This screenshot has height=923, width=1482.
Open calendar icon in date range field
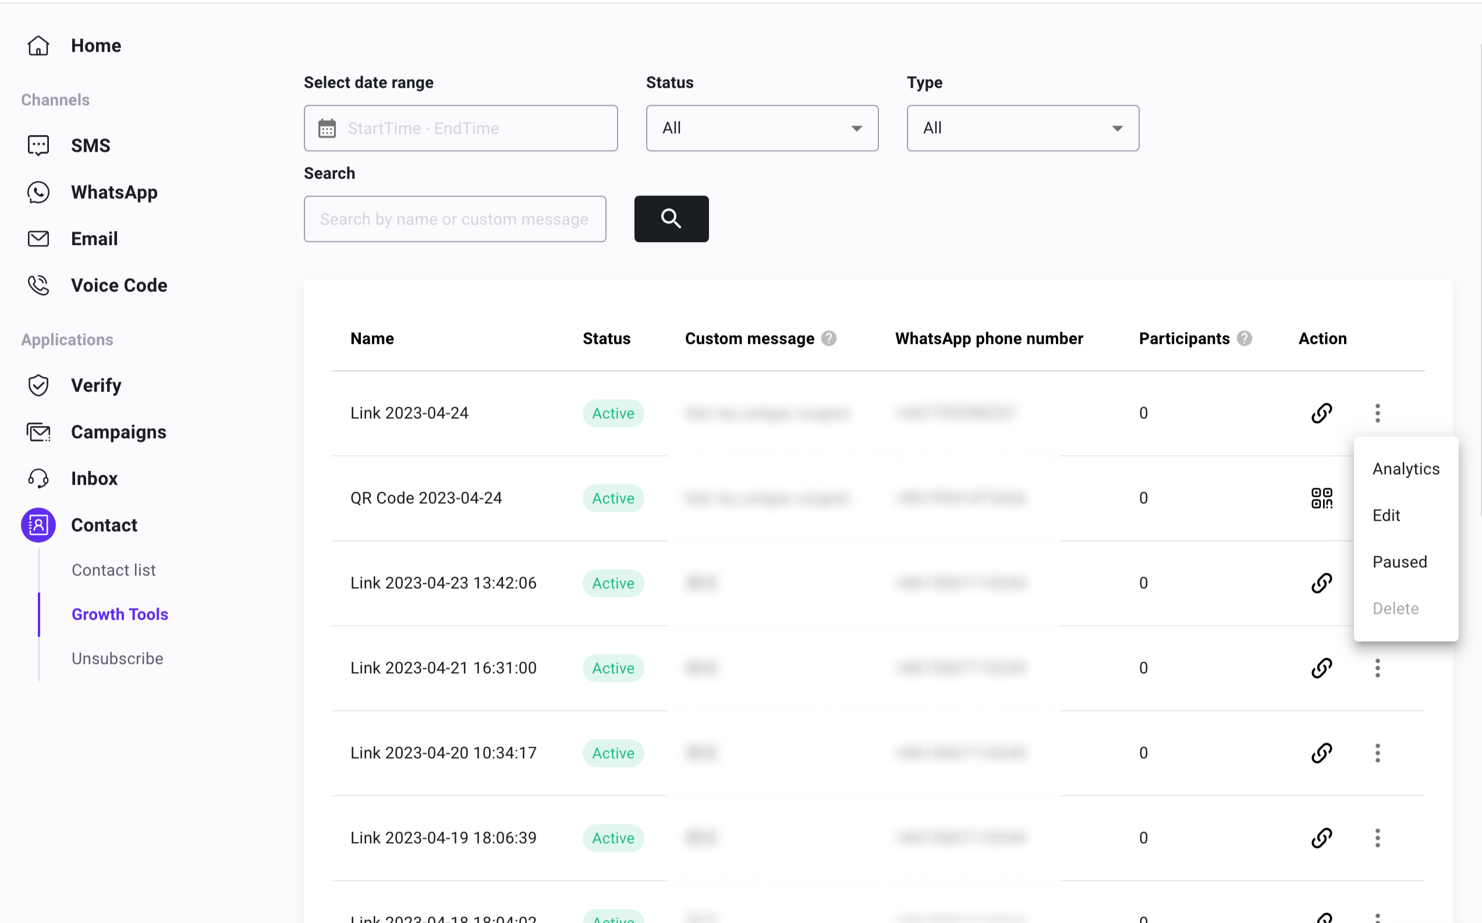click(x=327, y=128)
